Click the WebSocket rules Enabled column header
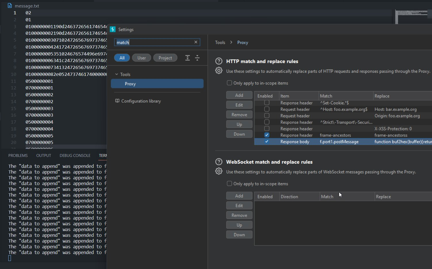Viewport: 432px width, 269px height. pyautogui.click(x=267, y=197)
